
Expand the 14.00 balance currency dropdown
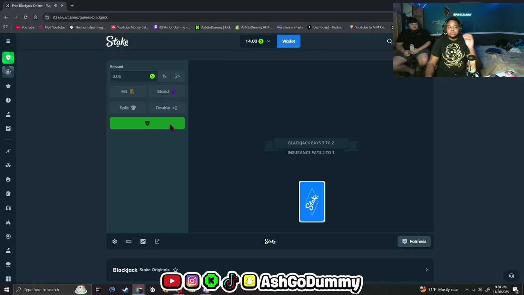[258, 41]
